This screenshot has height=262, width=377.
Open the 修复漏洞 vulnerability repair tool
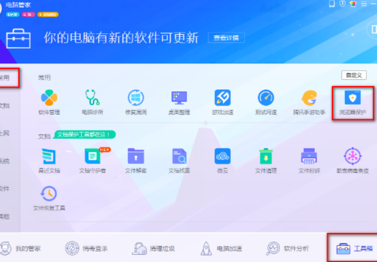pos(136,102)
